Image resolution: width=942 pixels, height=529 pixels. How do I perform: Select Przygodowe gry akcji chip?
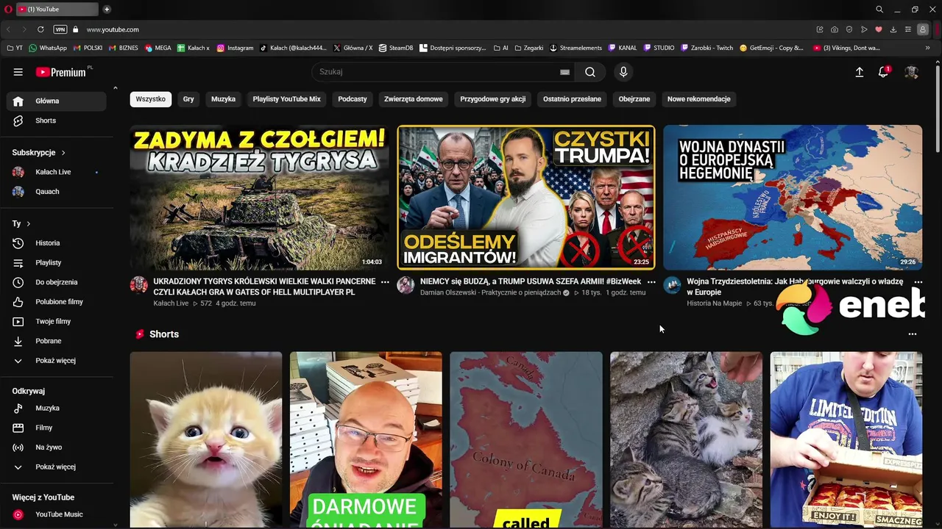[493, 99]
